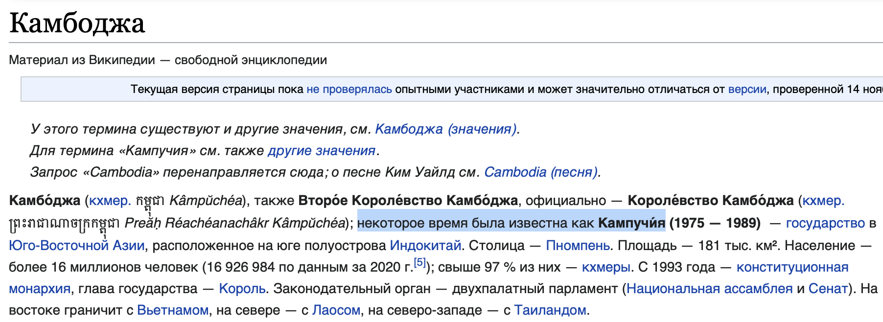Click "кхмер." link before Kâmpŭchéa
Image resolution: width=883 pixels, height=322 pixels.
pyautogui.click(x=110, y=201)
